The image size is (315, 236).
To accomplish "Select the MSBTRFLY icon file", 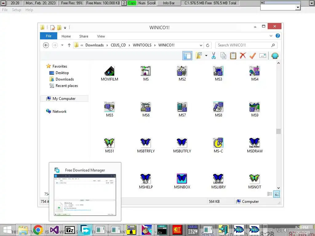I will point(146,145).
